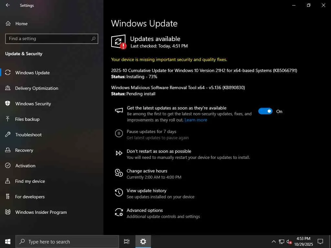Click the KB5066791 cumulative update entry

(x=204, y=70)
